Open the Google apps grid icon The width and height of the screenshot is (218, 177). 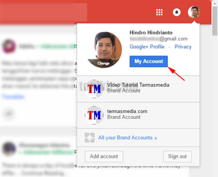(159, 12)
